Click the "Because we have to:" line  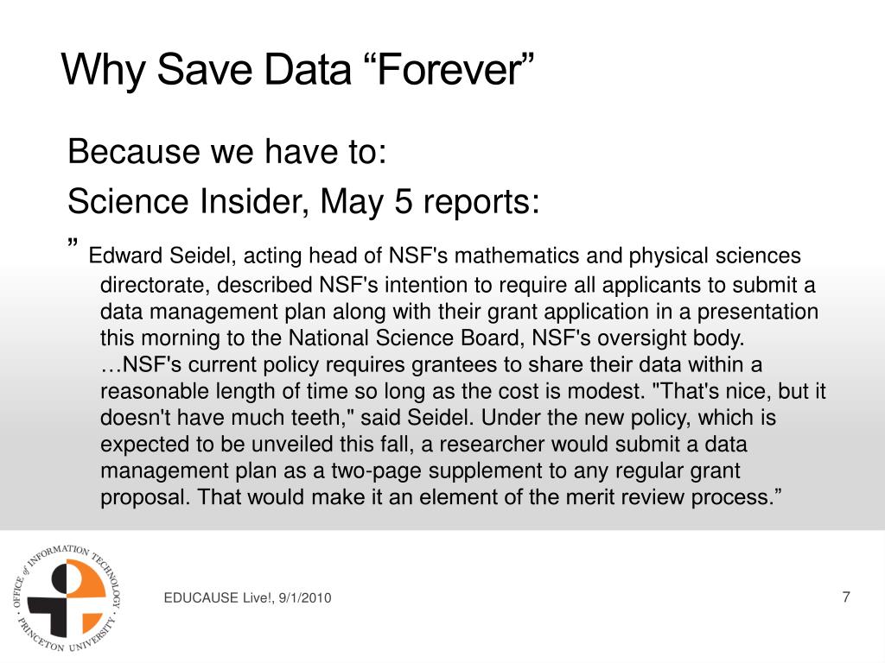click(227, 152)
